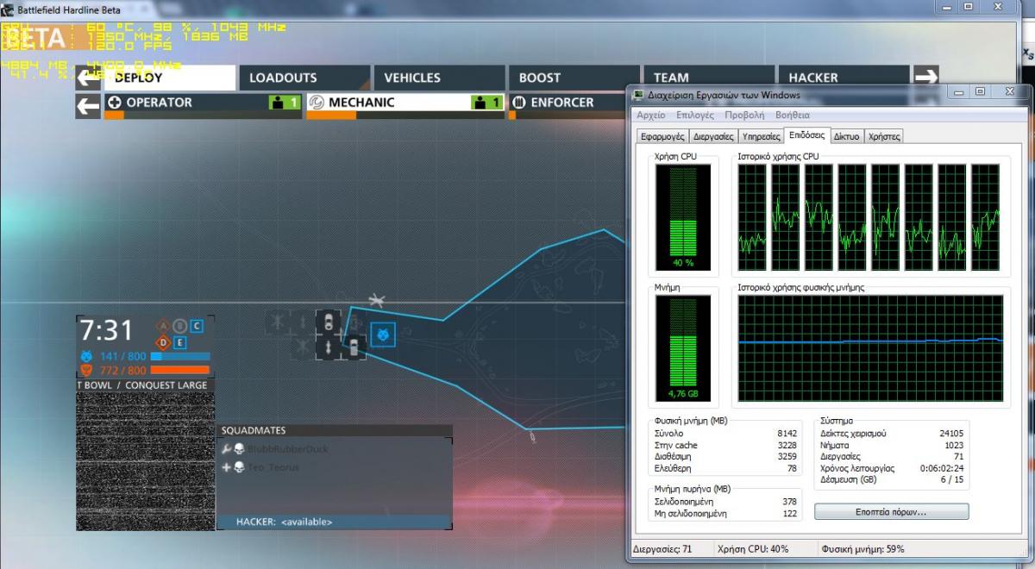Click capture point A marker
1035x569 pixels.
tap(163, 326)
